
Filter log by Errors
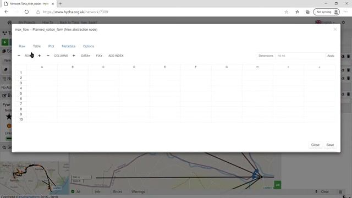click(x=118, y=191)
